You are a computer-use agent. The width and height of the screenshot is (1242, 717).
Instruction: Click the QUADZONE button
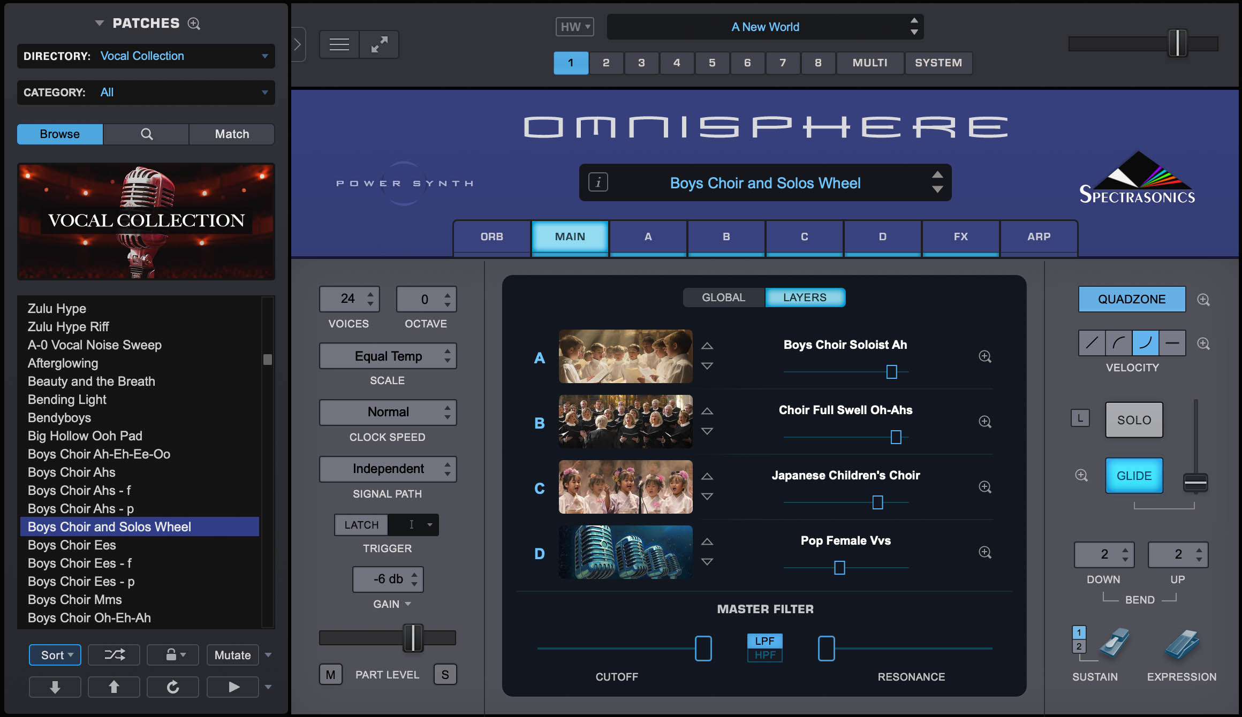(x=1131, y=299)
